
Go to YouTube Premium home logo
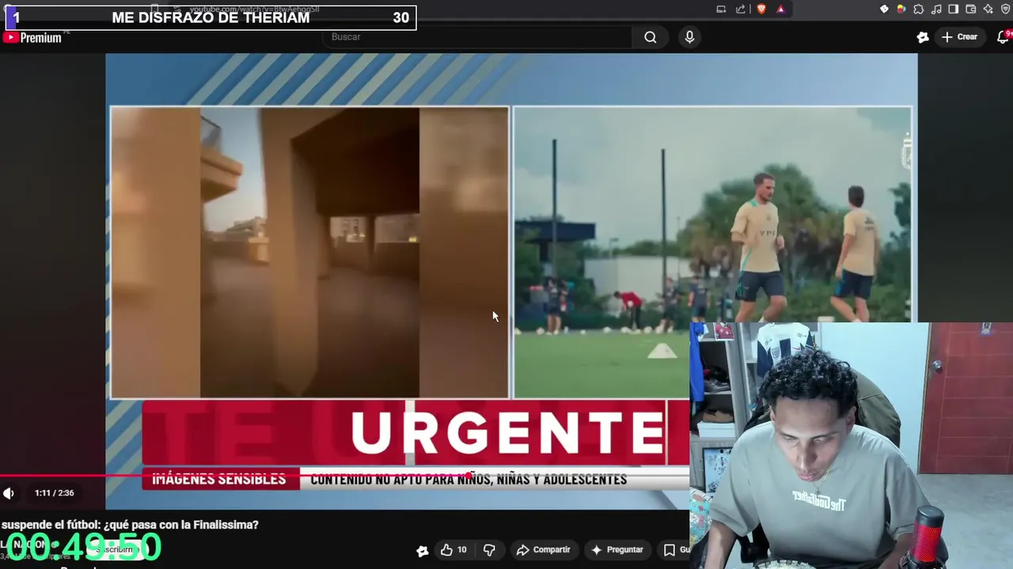[x=33, y=37]
